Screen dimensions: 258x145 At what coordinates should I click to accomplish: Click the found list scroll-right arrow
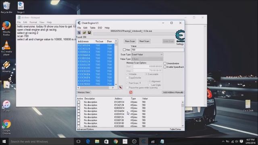113,88
